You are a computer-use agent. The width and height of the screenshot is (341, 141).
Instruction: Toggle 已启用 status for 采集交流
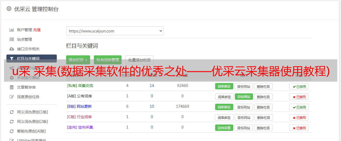(x=299, y=86)
